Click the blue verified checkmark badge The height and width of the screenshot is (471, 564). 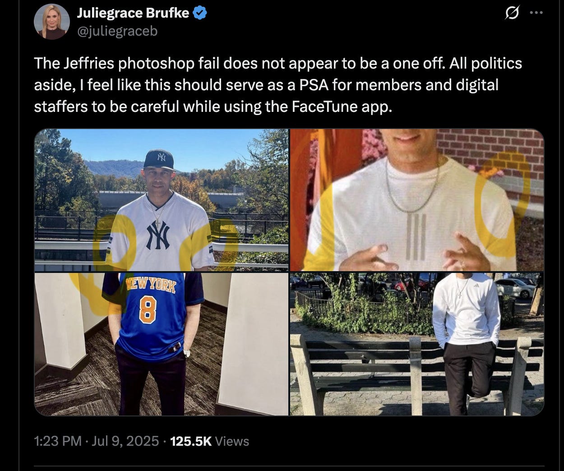200,13
